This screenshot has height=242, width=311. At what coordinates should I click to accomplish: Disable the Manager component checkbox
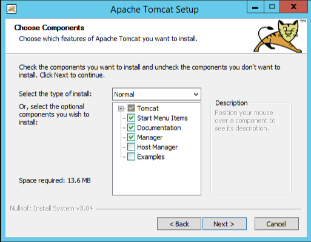(131, 137)
